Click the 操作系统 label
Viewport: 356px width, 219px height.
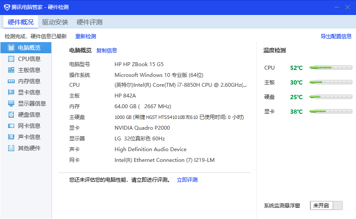[80, 75]
